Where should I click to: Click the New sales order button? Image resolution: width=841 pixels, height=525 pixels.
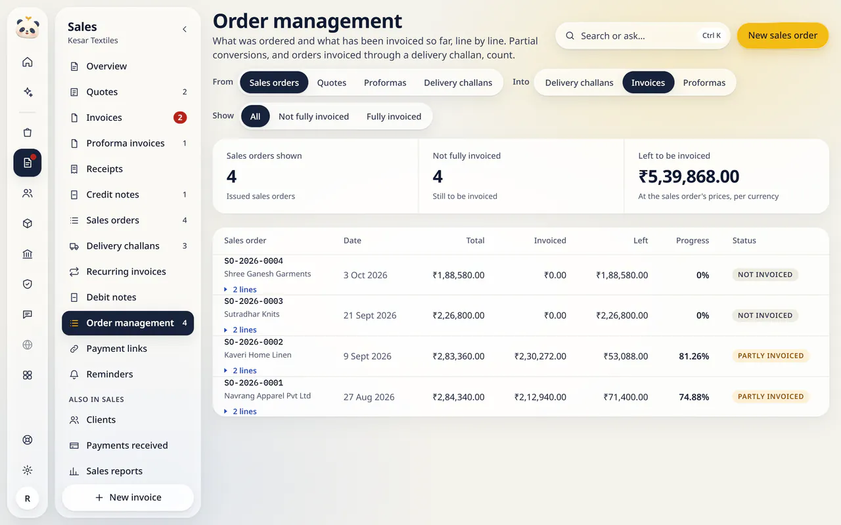point(783,35)
